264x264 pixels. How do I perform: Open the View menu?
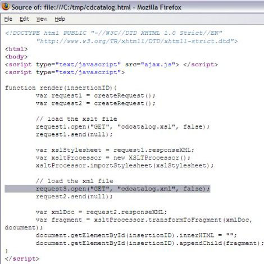click(42, 19)
